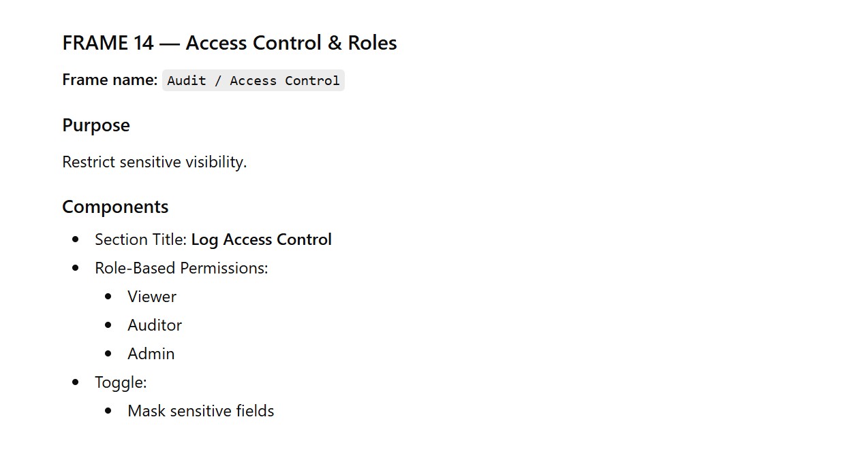Click the "Toggle:" list item
Screen dimensions: 862x449
[121, 382]
